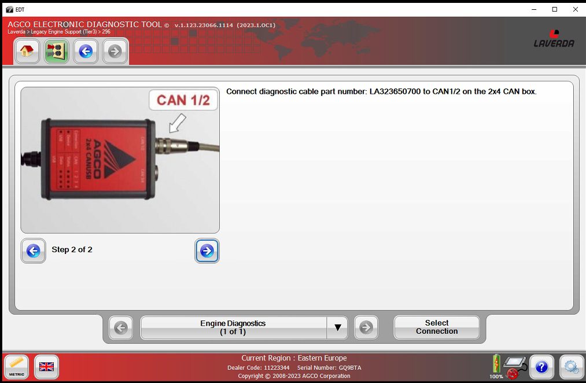586x383 pixels.
Task: Click the grayed forward arrow in the toolbar
Action: point(114,51)
